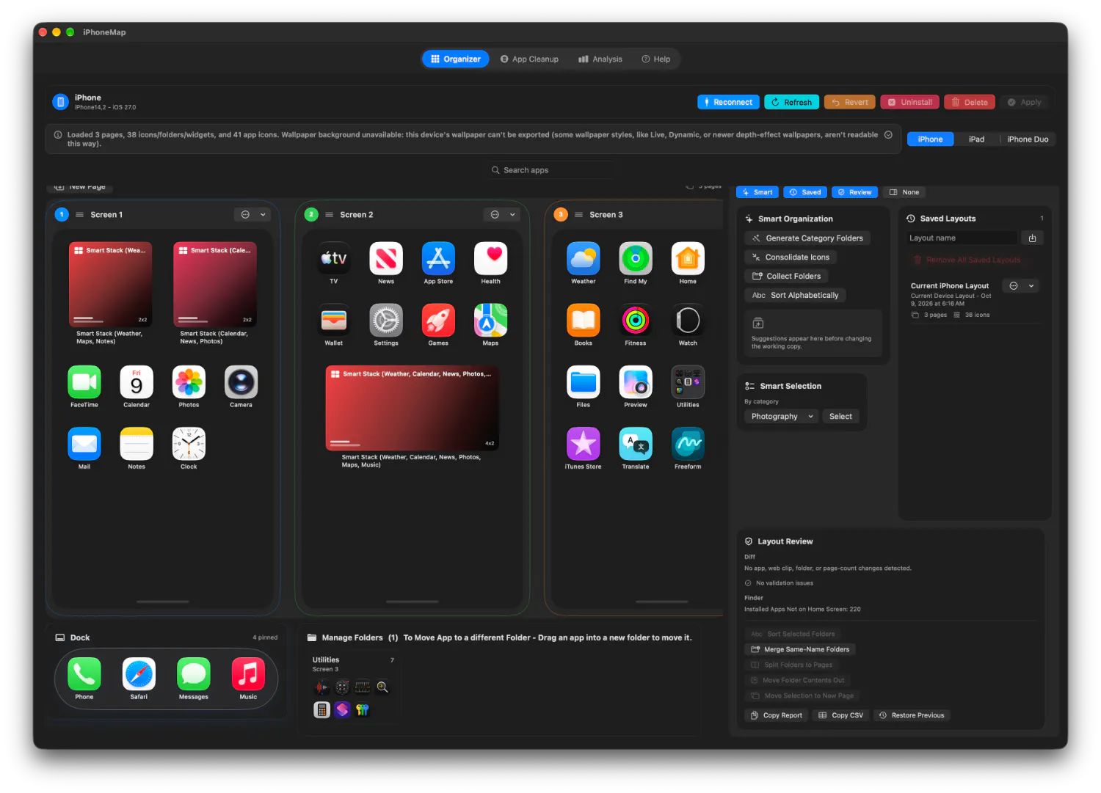Open the Analysis tab
Screen dimensions: 1101x793
[x=600, y=59]
